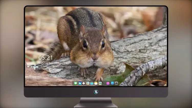Open the Weather app in the dock
The image size is (192, 108).
(x=80, y=83)
